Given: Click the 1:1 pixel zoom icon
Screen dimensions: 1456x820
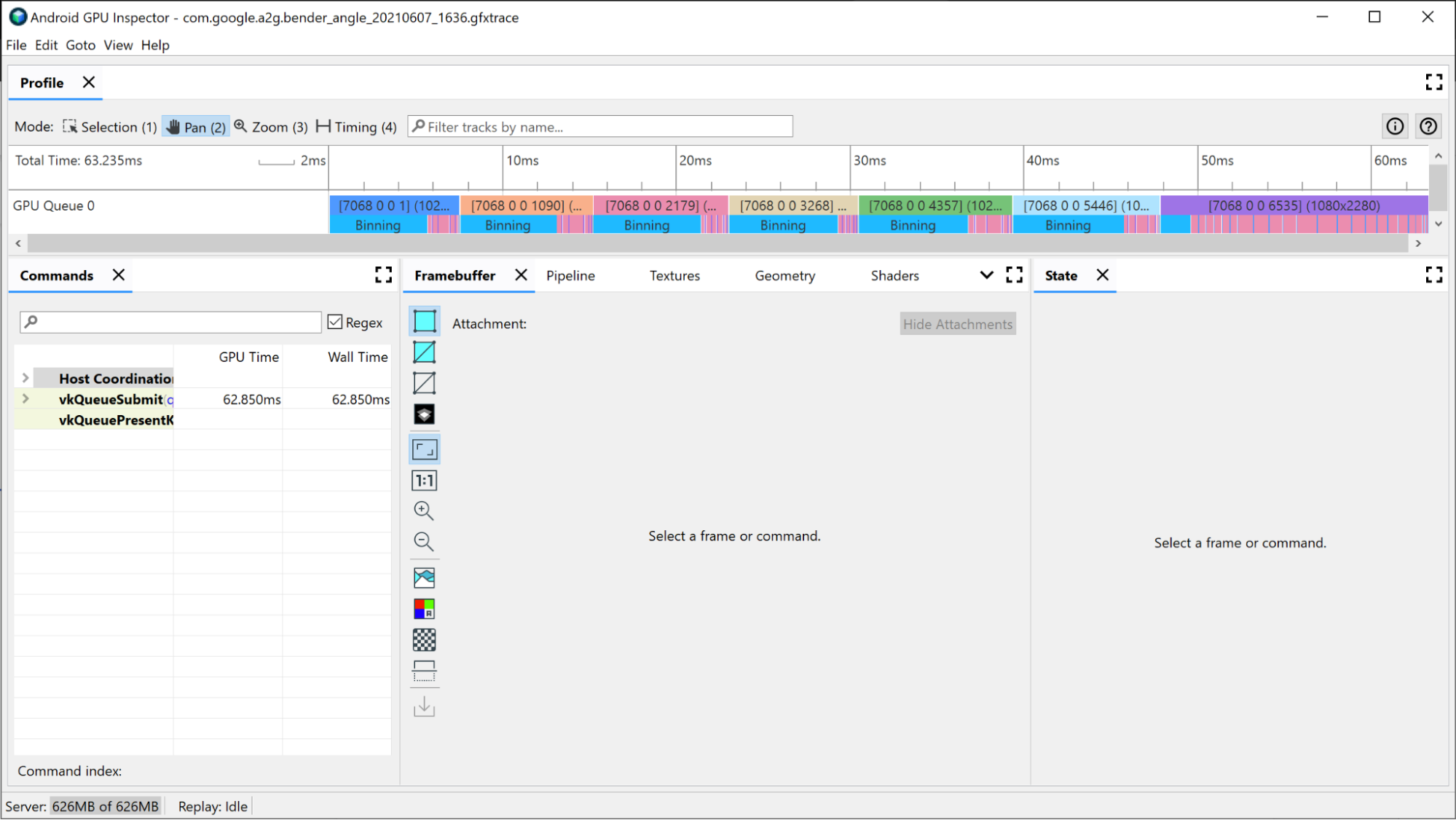Looking at the screenshot, I should (424, 480).
